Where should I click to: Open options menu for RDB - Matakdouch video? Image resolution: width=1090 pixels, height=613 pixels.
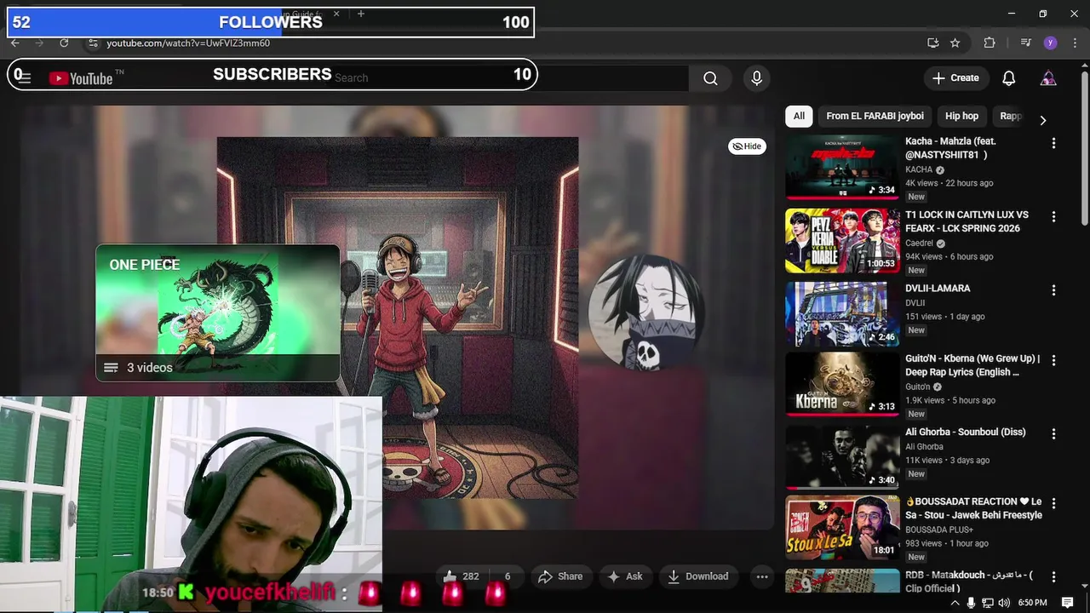coord(1053,576)
